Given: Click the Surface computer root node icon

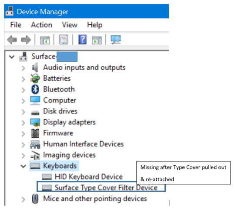Looking at the screenshot, I should tap(23, 57).
